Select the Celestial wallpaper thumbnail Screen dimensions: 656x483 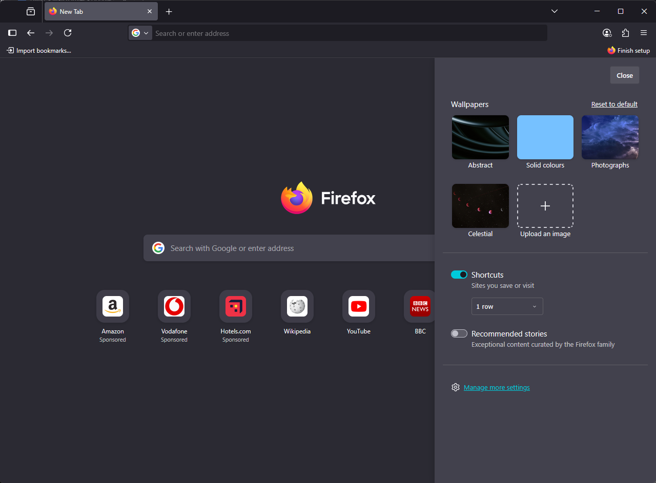480,206
